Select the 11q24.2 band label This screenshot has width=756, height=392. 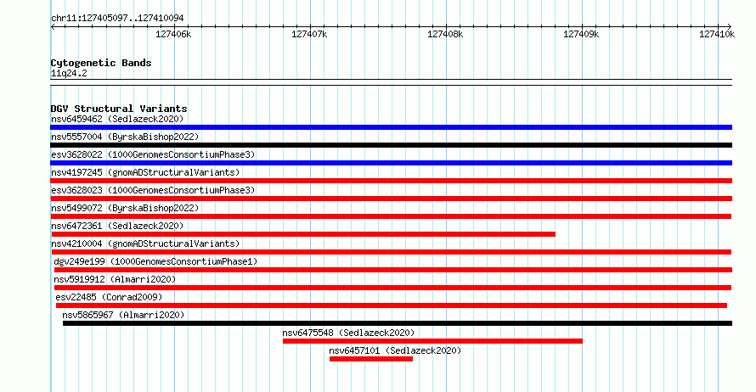[69, 73]
